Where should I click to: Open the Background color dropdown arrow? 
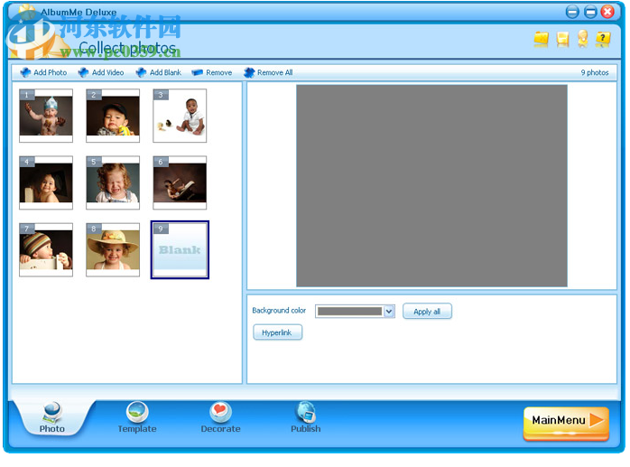[388, 312]
